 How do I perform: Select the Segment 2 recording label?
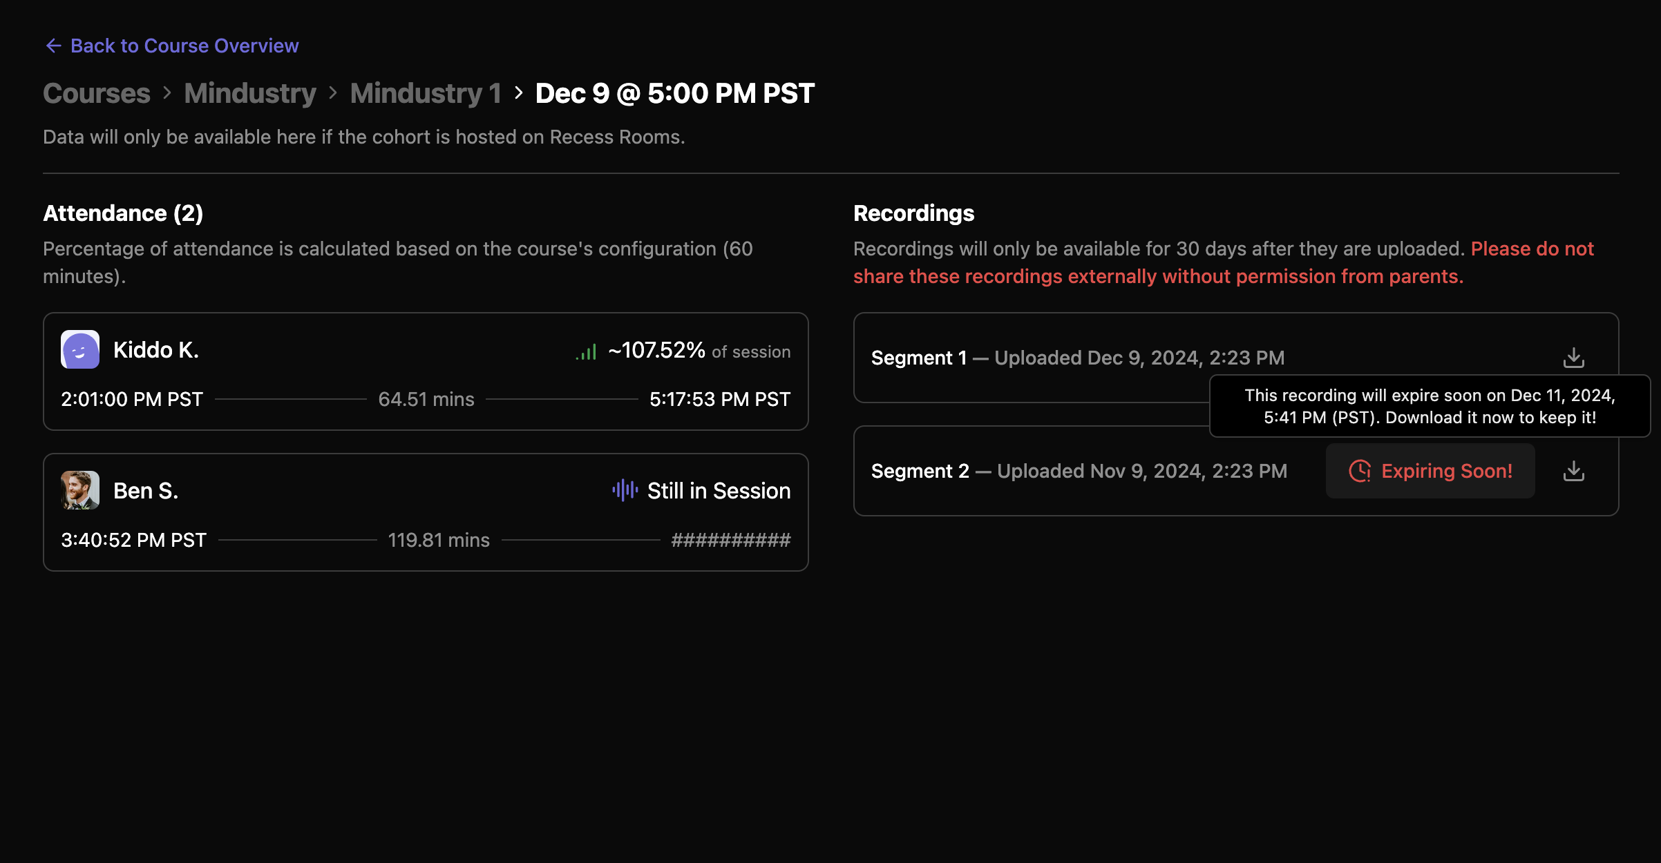(x=920, y=471)
